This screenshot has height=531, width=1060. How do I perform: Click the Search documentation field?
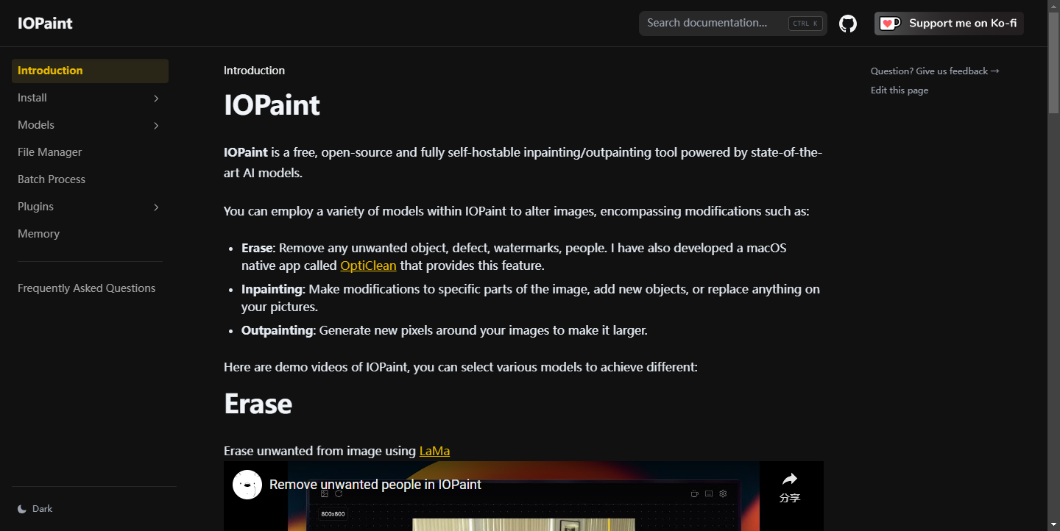pyautogui.click(x=733, y=24)
